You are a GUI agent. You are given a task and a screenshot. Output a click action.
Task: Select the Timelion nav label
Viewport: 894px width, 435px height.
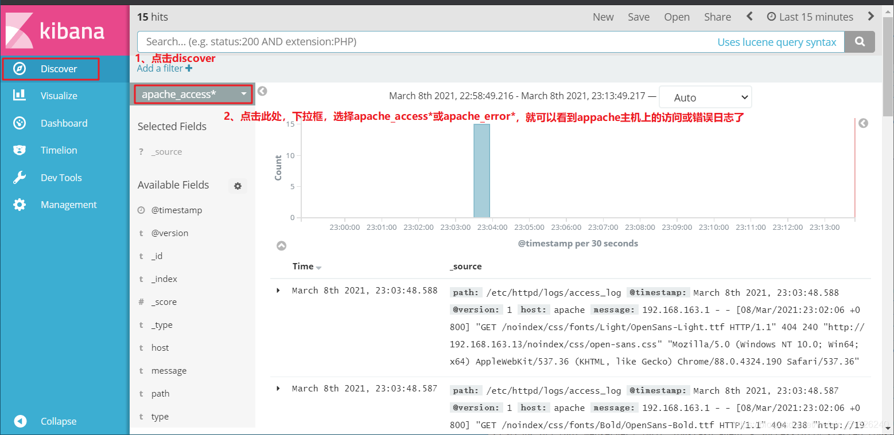coord(59,150)
